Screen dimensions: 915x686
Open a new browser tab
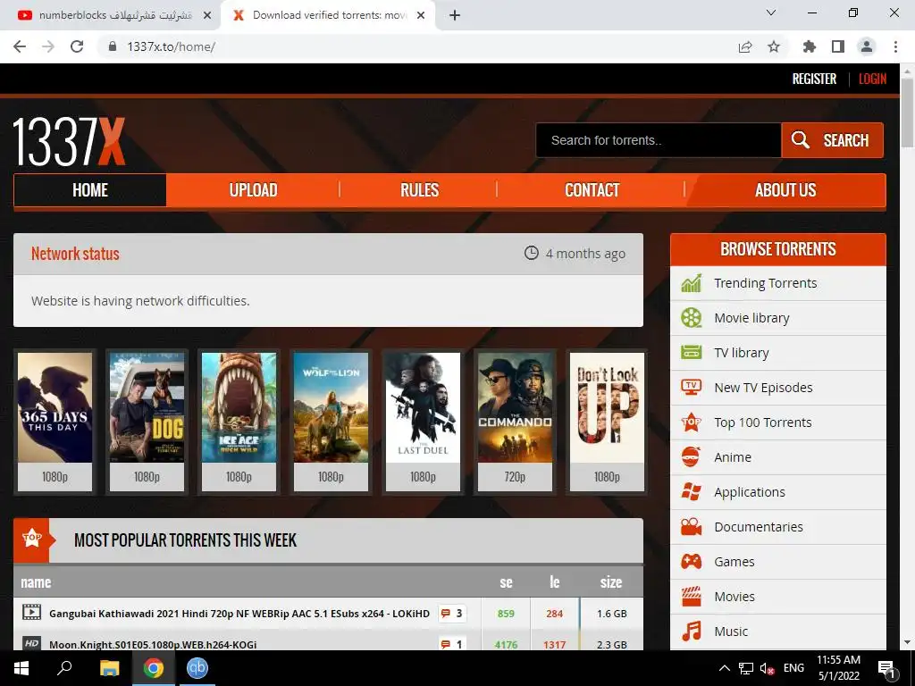455,15
